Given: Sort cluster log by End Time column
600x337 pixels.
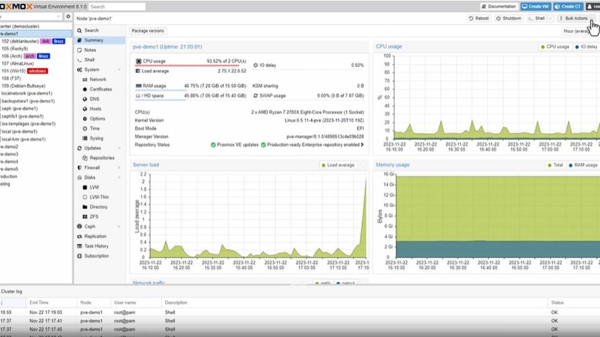Looking at the screenshot, I should [51, 302].
